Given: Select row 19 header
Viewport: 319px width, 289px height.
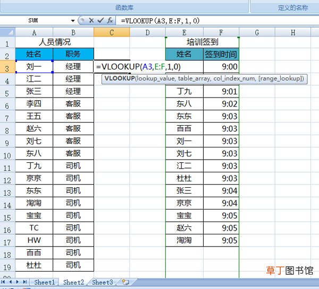Looking at the screenshot, I should coord(7,265).
